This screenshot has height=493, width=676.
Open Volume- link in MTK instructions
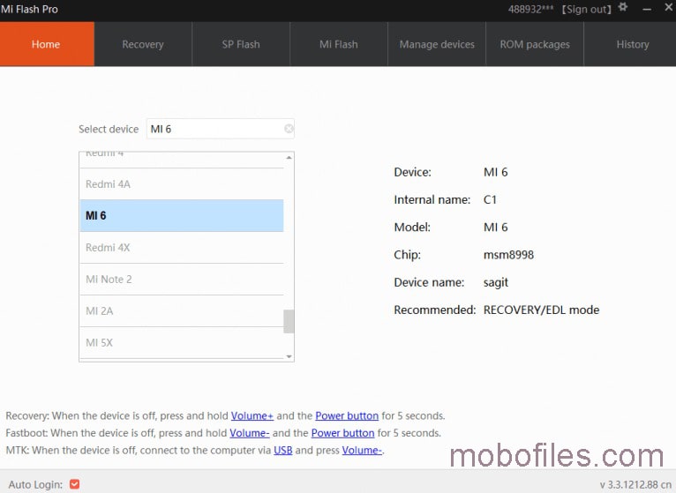coord(362,450)
